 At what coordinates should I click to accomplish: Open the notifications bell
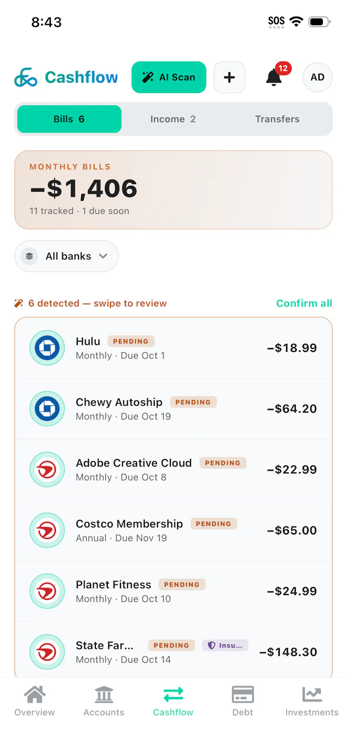[274, 77]
